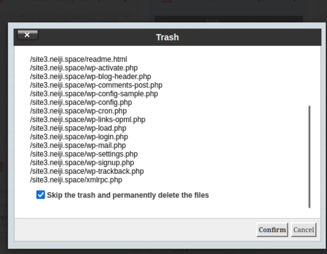Image resolution: width=327 pixels, height=254 pixels.
Task: Click Confirm to delete files
Action: (272, 230)
